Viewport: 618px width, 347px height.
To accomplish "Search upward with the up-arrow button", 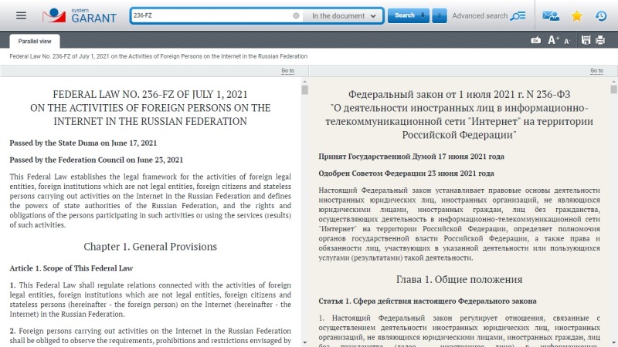I will pyautogui.click(x=439, y=15).
